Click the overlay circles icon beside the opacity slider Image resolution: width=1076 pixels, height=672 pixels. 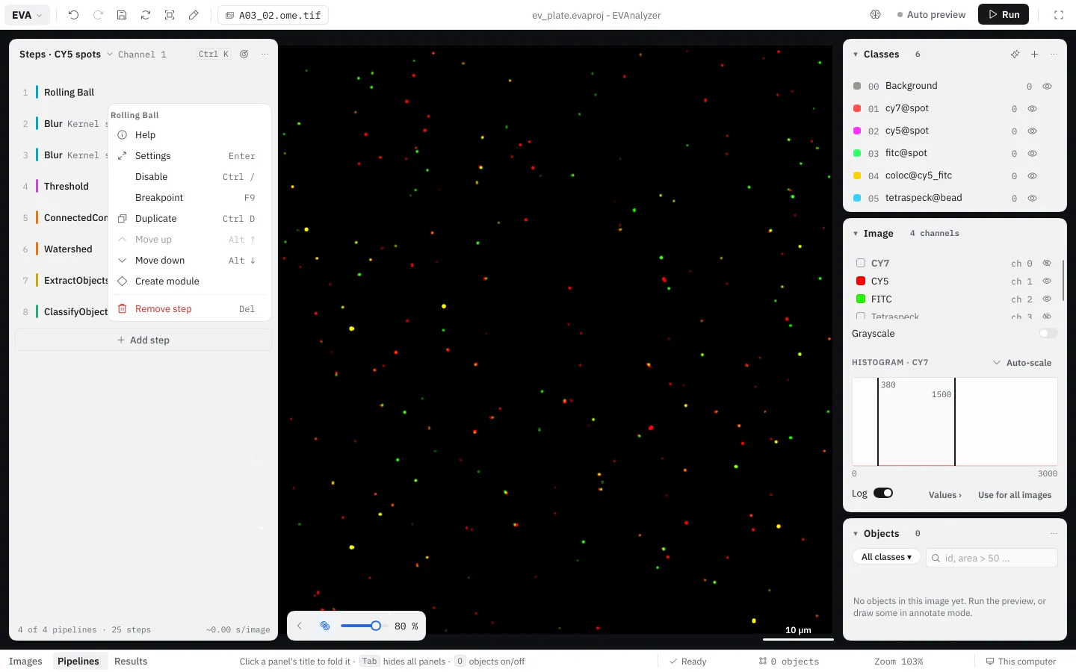(325, 626)
